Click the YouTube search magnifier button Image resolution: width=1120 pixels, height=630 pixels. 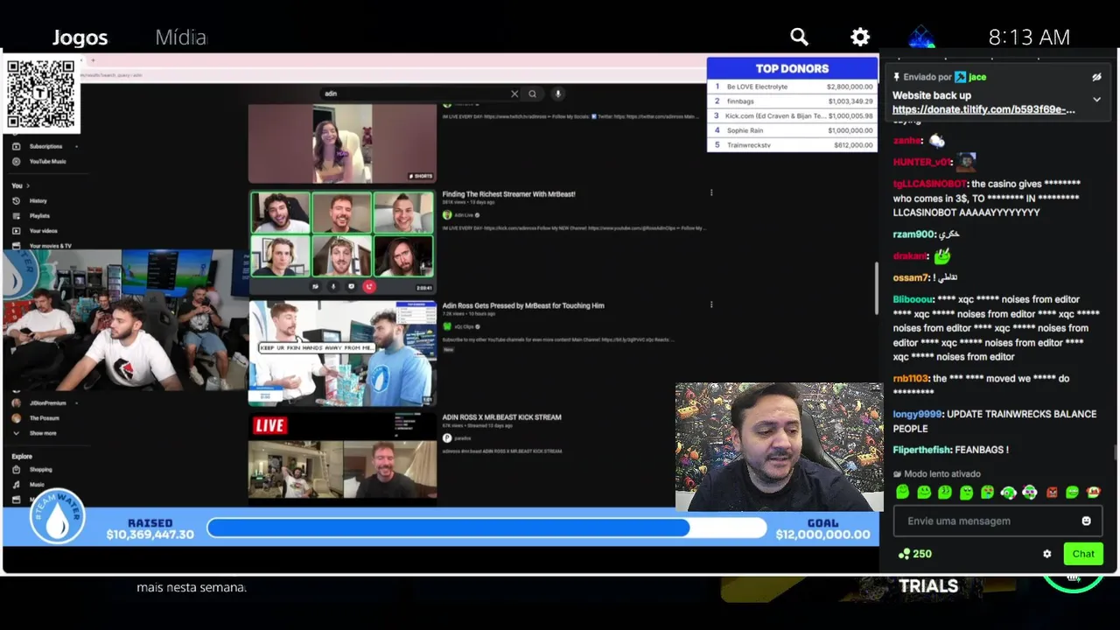[x=532, y=94]
